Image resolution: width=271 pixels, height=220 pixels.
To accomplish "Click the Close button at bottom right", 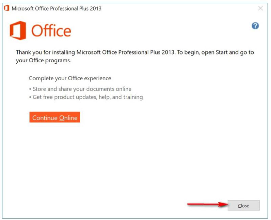I will (244, 205).
